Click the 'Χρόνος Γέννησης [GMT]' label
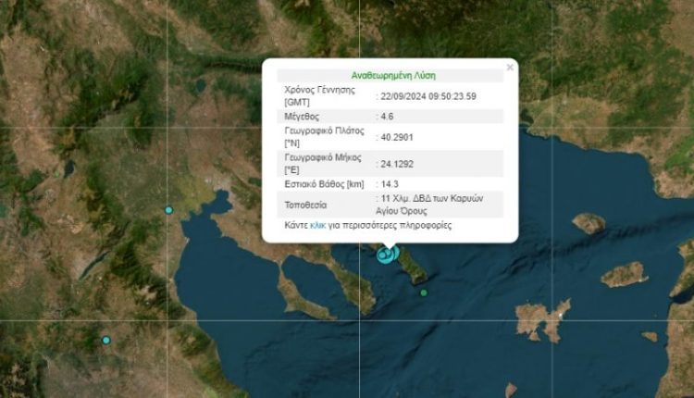 coord(320,96)
